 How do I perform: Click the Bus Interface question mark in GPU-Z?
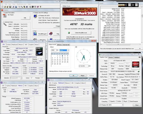139,77
